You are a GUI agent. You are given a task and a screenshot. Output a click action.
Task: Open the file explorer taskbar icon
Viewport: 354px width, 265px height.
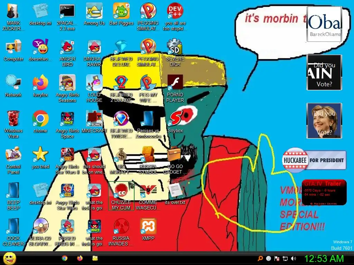(95, 258)
